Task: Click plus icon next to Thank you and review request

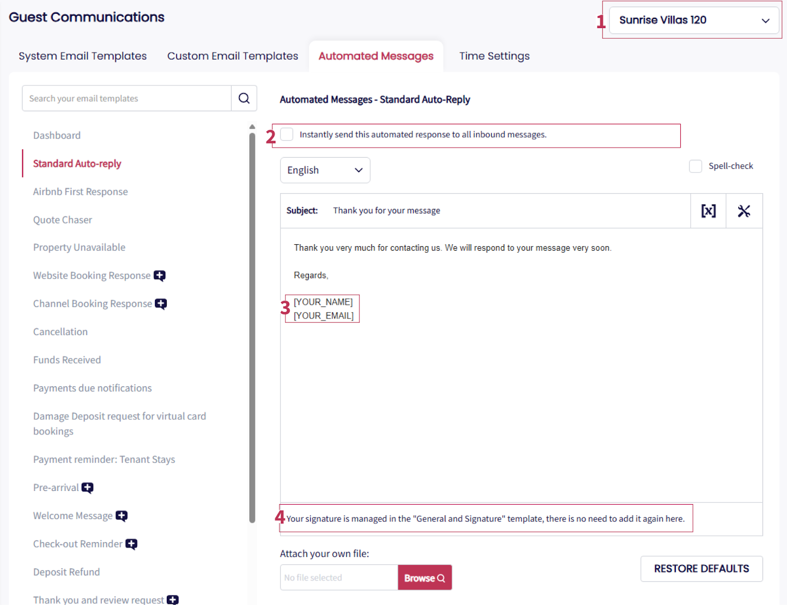Action: [173, 600]
